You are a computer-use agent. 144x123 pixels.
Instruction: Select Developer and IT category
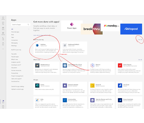[16, 65]
